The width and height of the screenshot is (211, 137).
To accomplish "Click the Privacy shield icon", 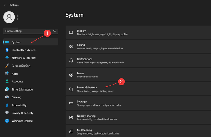I will click(7, 113).
